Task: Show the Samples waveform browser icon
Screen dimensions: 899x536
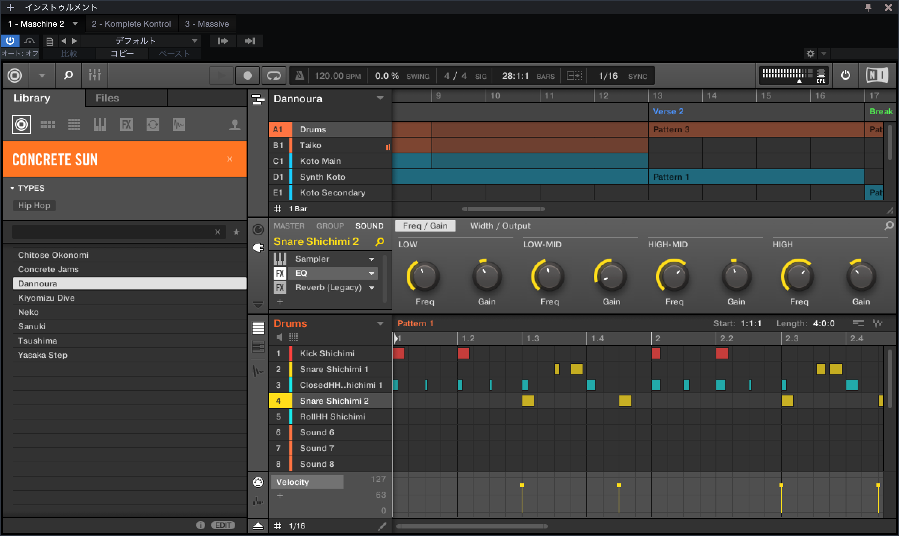Action: point(179,124)
